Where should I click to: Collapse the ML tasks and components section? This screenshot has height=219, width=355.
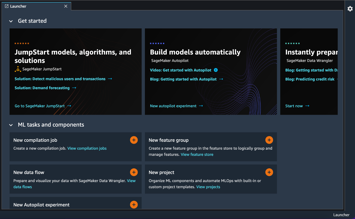coord(11,125)
